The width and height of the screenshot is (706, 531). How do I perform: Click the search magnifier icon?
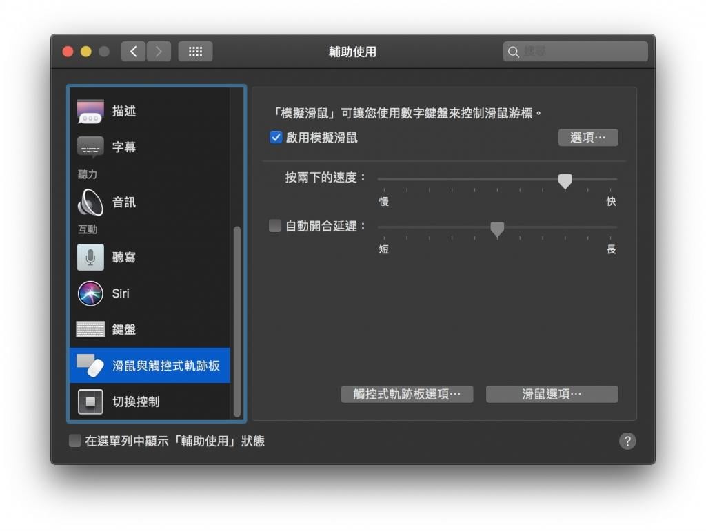[513, 52]
